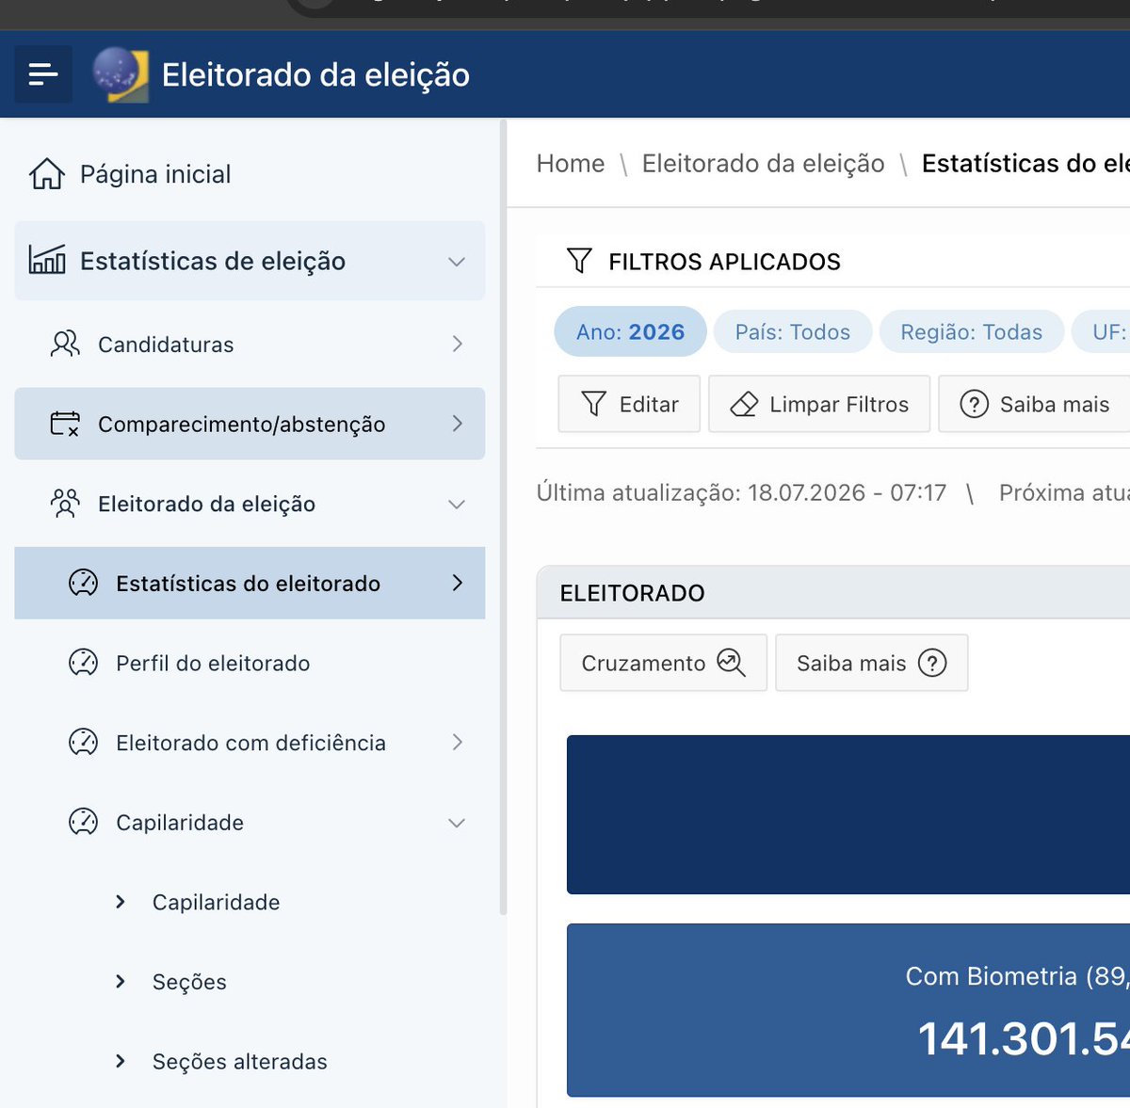
Task: Click the eraser icon on Limpar Filtros
Action: point(744,404)
